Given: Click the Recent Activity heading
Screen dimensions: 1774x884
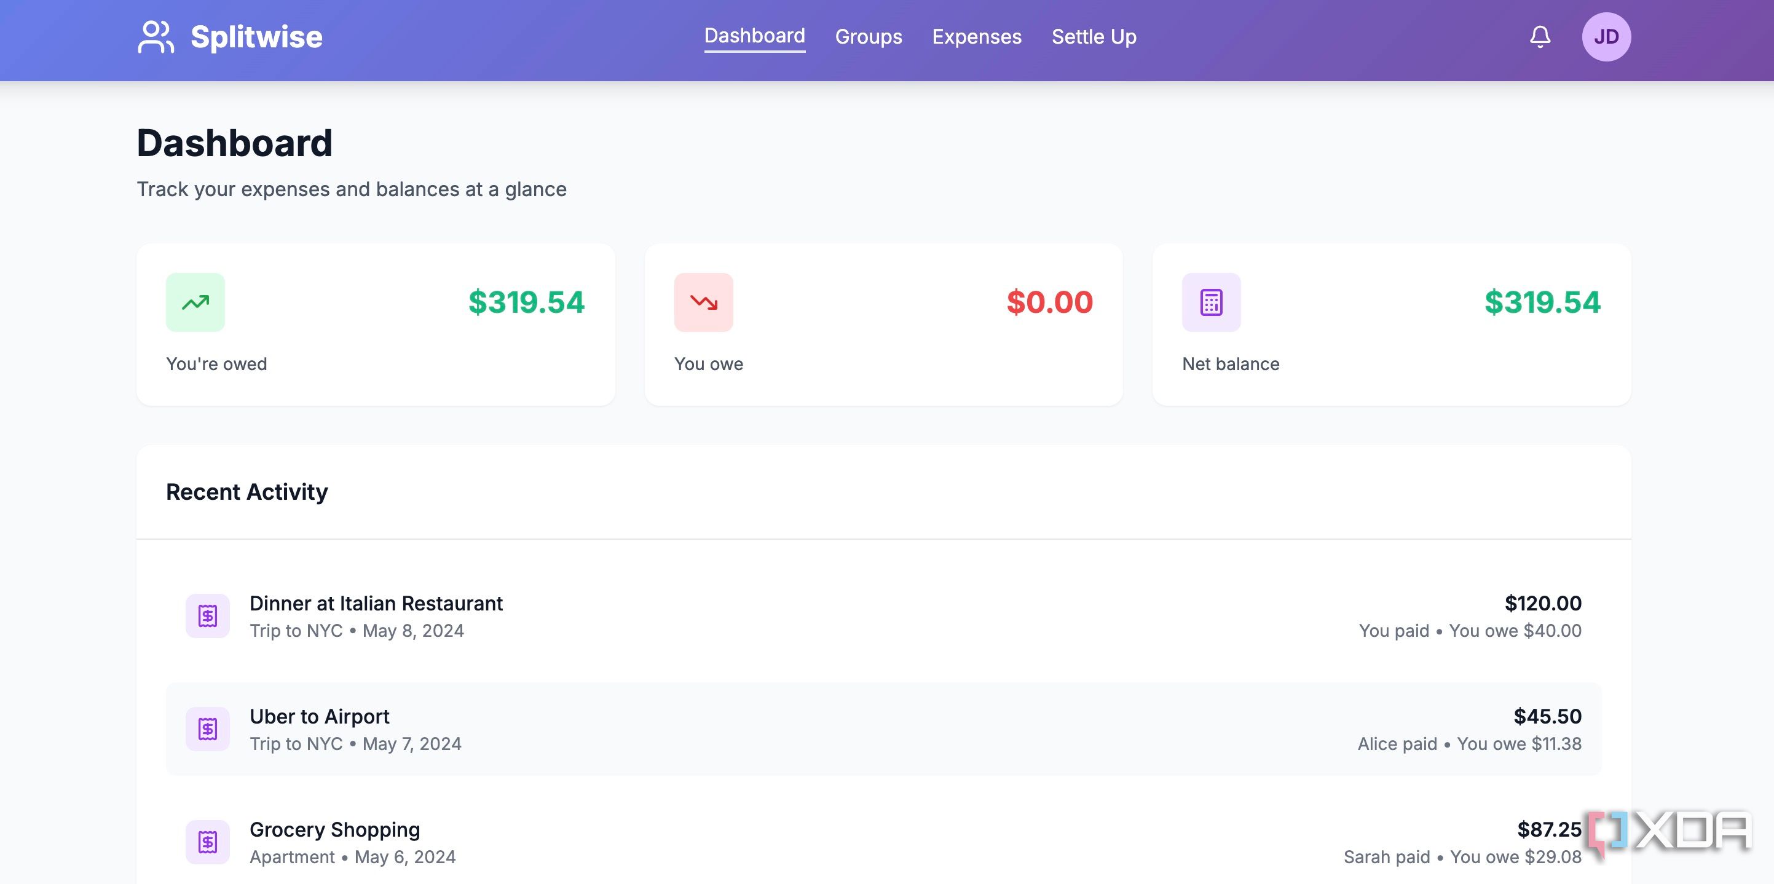Looking at the screenshot, I should [x=246, y=492].
